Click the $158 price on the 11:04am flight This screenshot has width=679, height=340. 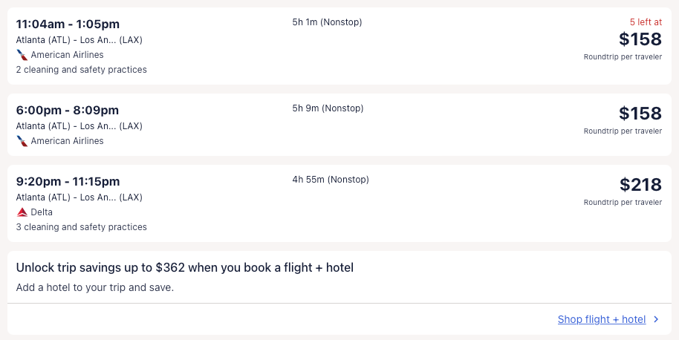(640, 39)
